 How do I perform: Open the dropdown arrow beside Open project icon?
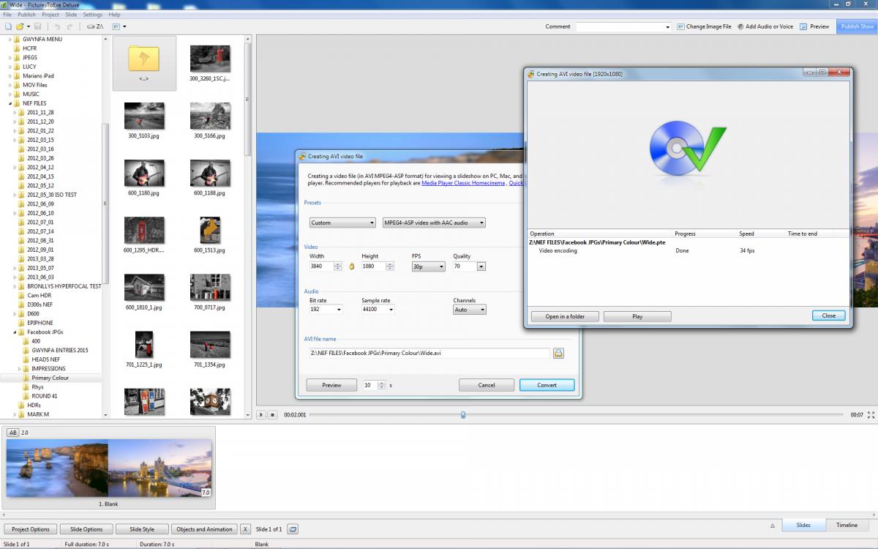pos(28,26)
